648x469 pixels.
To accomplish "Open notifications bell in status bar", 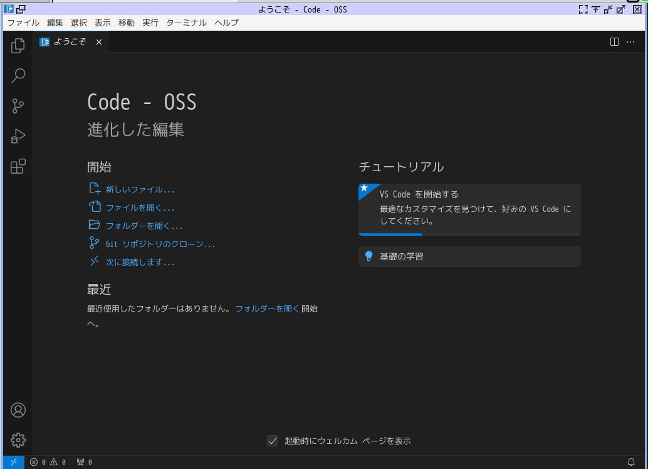I will 631,462.
